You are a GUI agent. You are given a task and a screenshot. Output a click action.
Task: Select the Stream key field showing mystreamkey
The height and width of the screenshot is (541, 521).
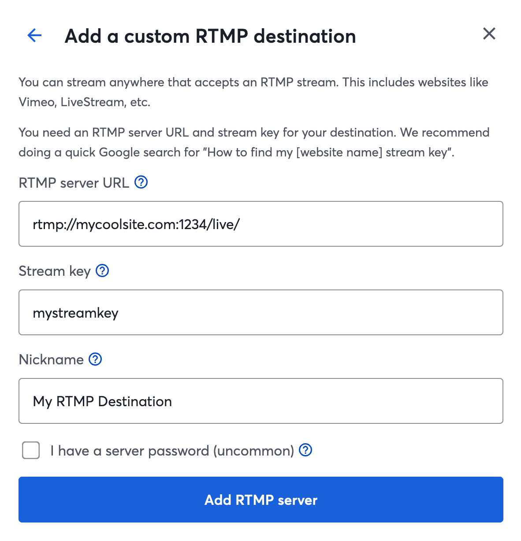pyautogui.click(x=260, y=312)
